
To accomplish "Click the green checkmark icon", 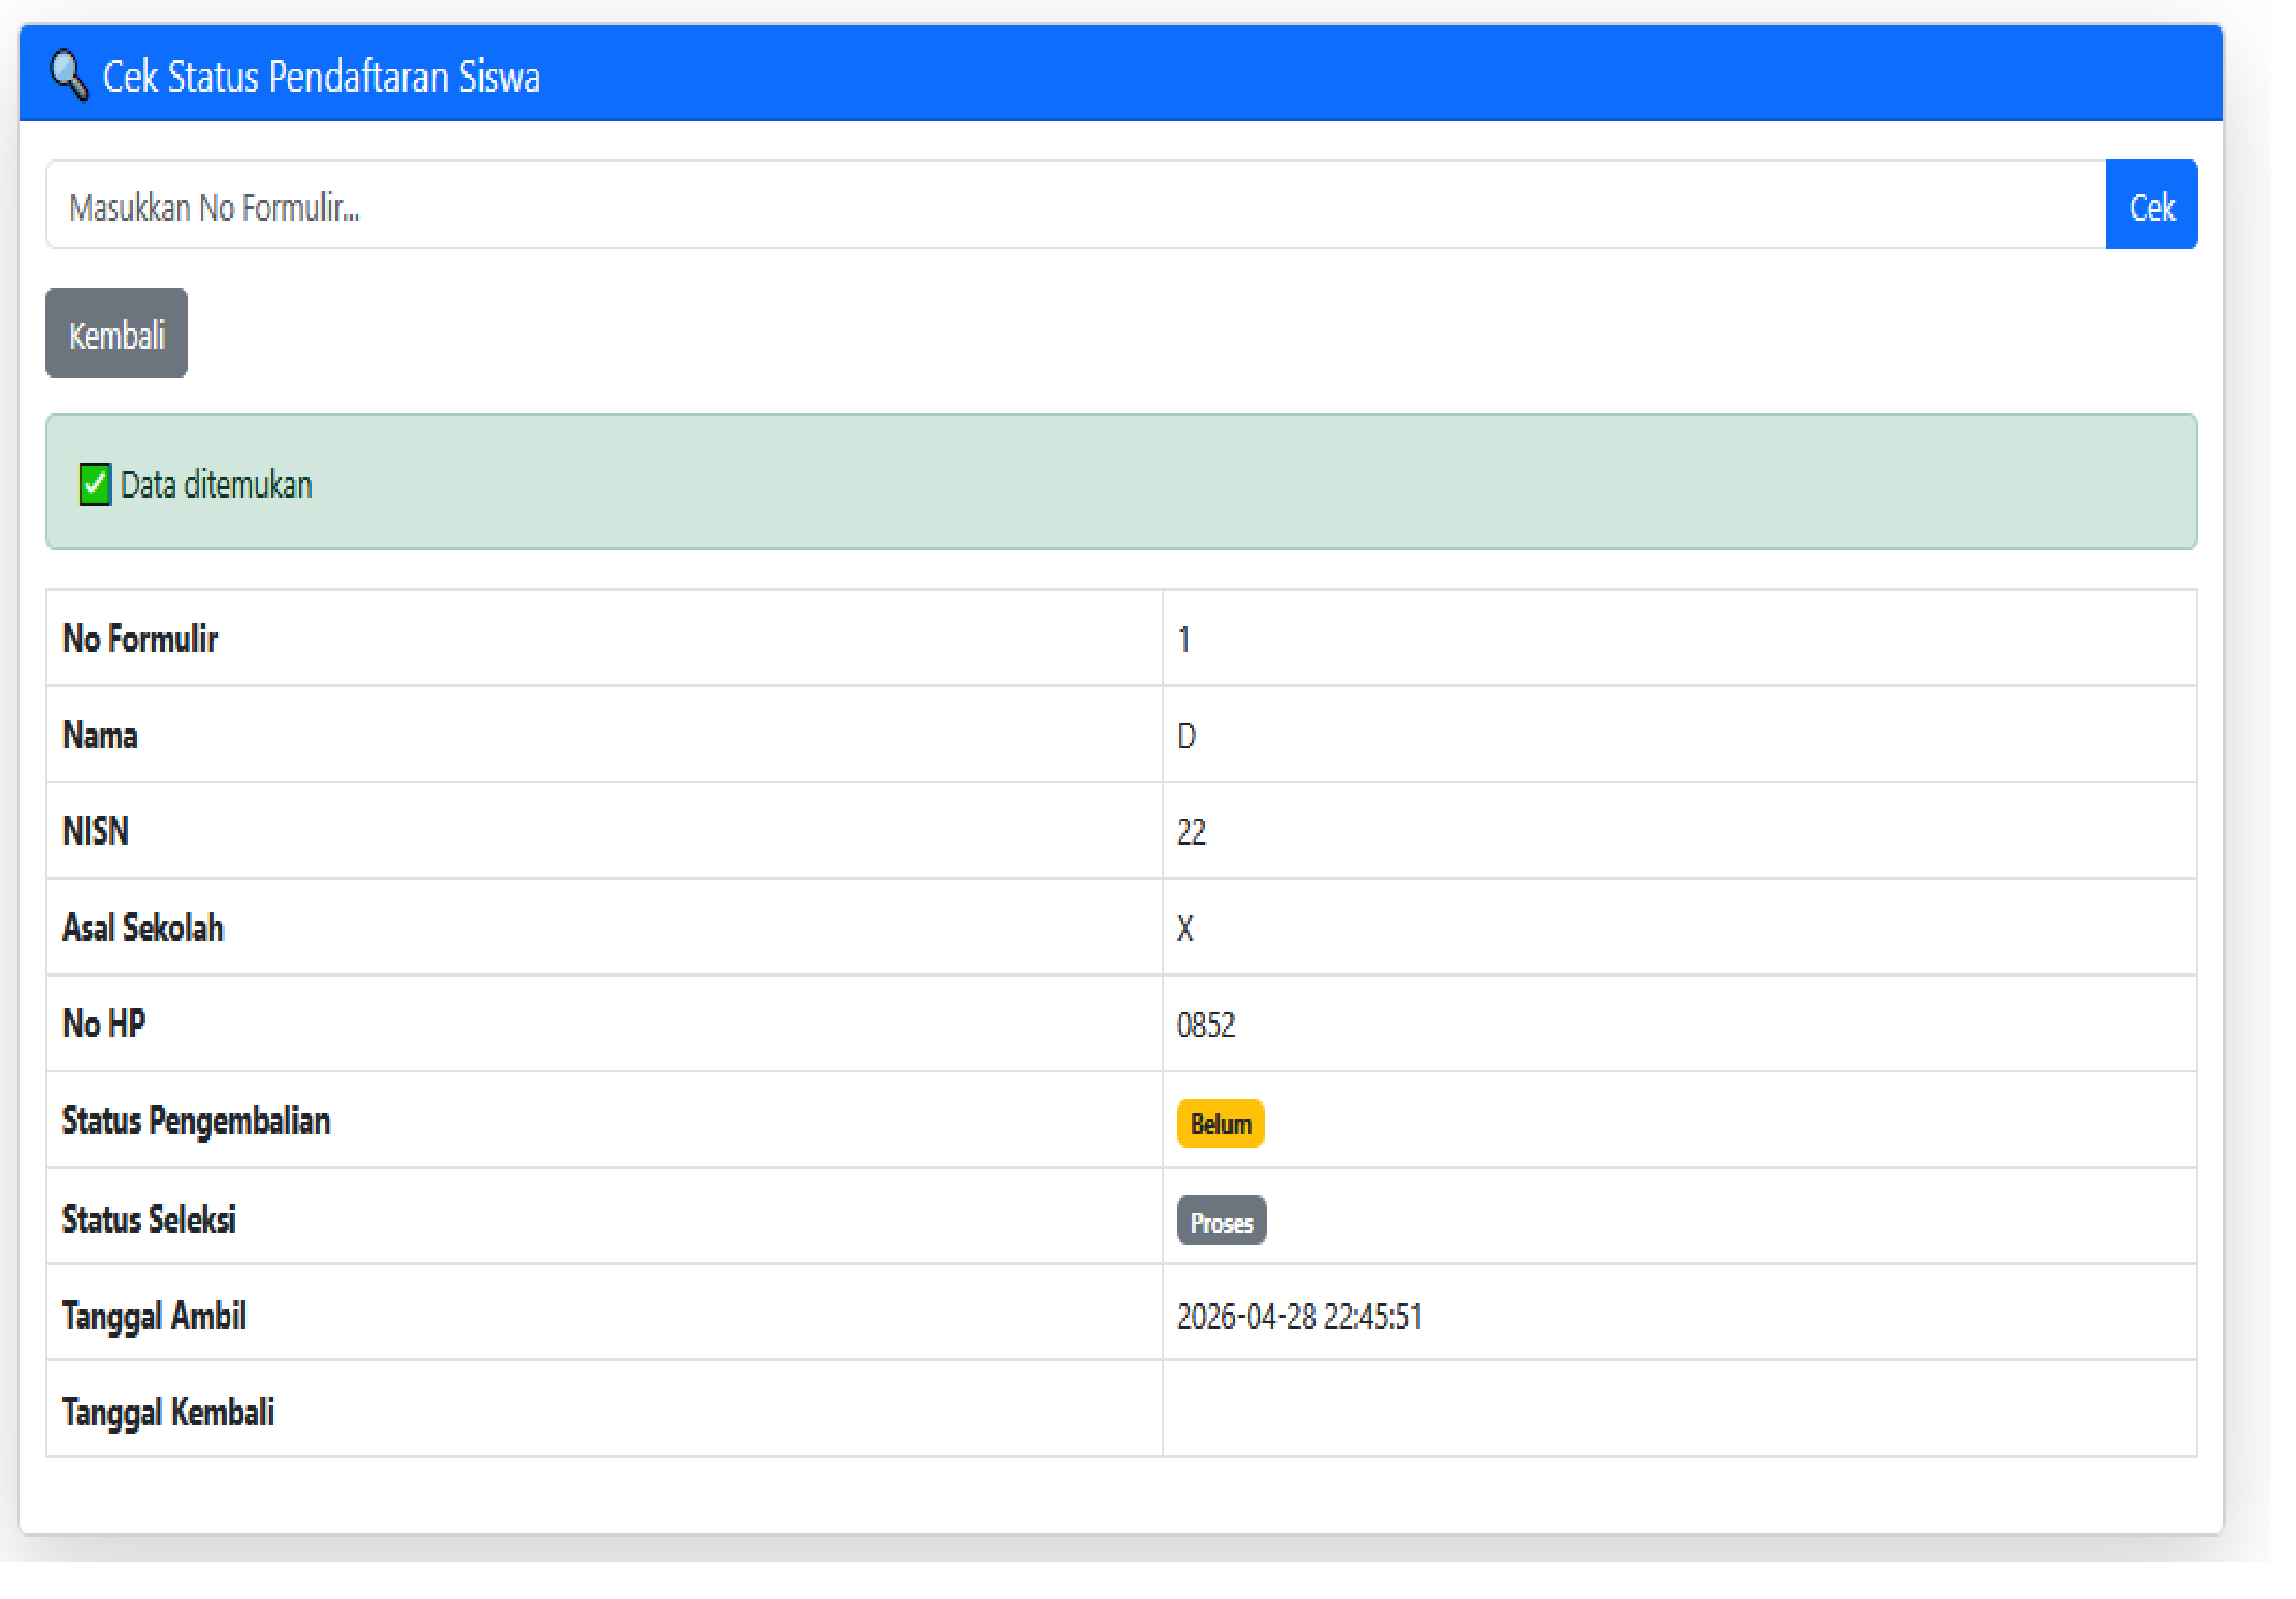I will [95, 485].
